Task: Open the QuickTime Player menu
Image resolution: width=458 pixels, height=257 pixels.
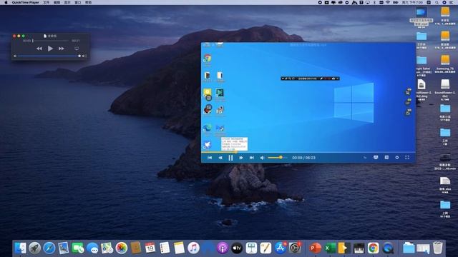Action: (x=26, y=2)
